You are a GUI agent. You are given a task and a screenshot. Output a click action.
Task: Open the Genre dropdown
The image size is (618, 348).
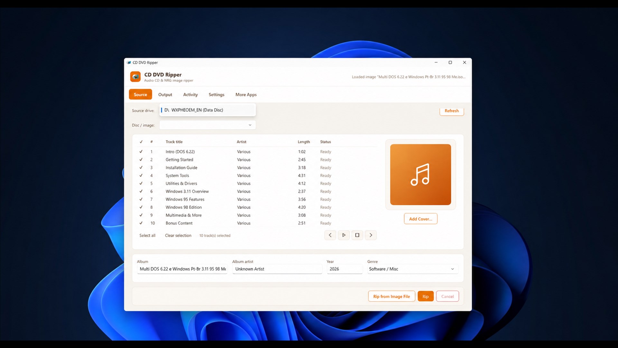413,269
